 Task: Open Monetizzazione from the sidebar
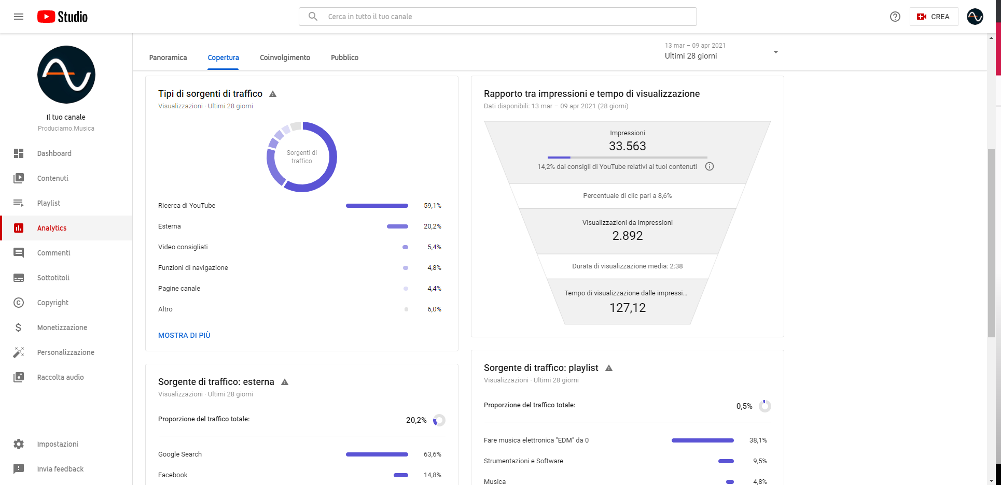point(66,327)
